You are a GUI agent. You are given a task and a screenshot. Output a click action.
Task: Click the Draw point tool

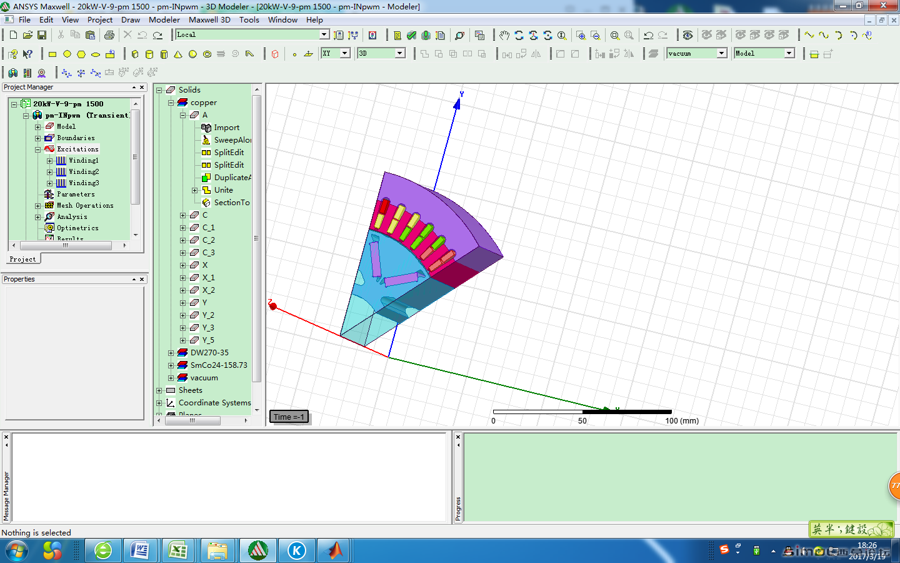click(x=294, y=54)
